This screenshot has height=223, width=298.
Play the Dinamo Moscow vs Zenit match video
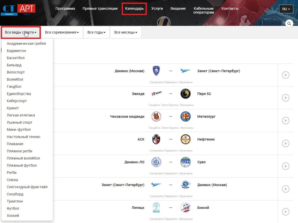(x=285, y=75)
